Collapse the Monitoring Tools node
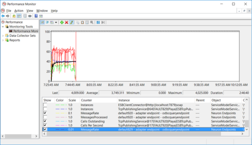Viewport: 252px width, 145px height. 3,27
